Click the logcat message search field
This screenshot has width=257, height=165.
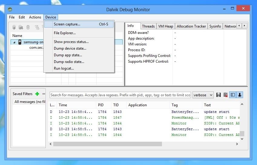[120, 95]
